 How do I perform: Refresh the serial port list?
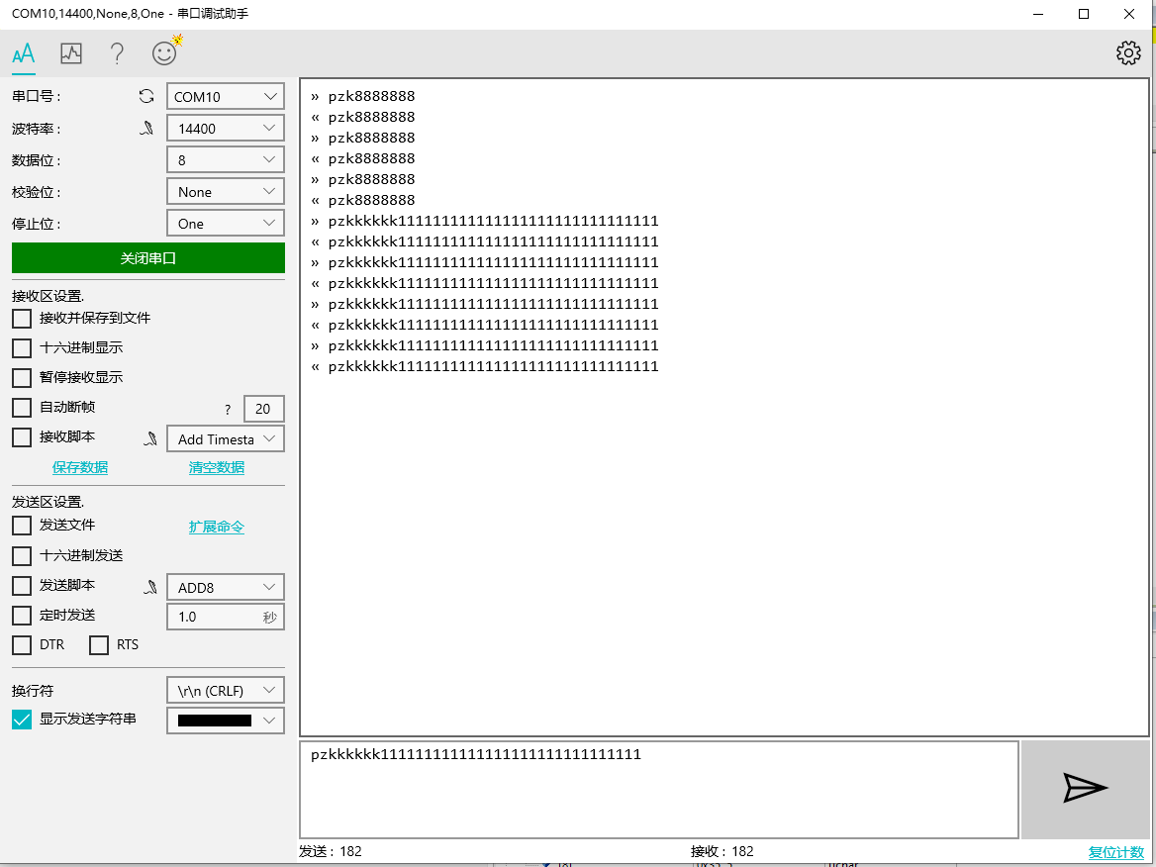145,96
